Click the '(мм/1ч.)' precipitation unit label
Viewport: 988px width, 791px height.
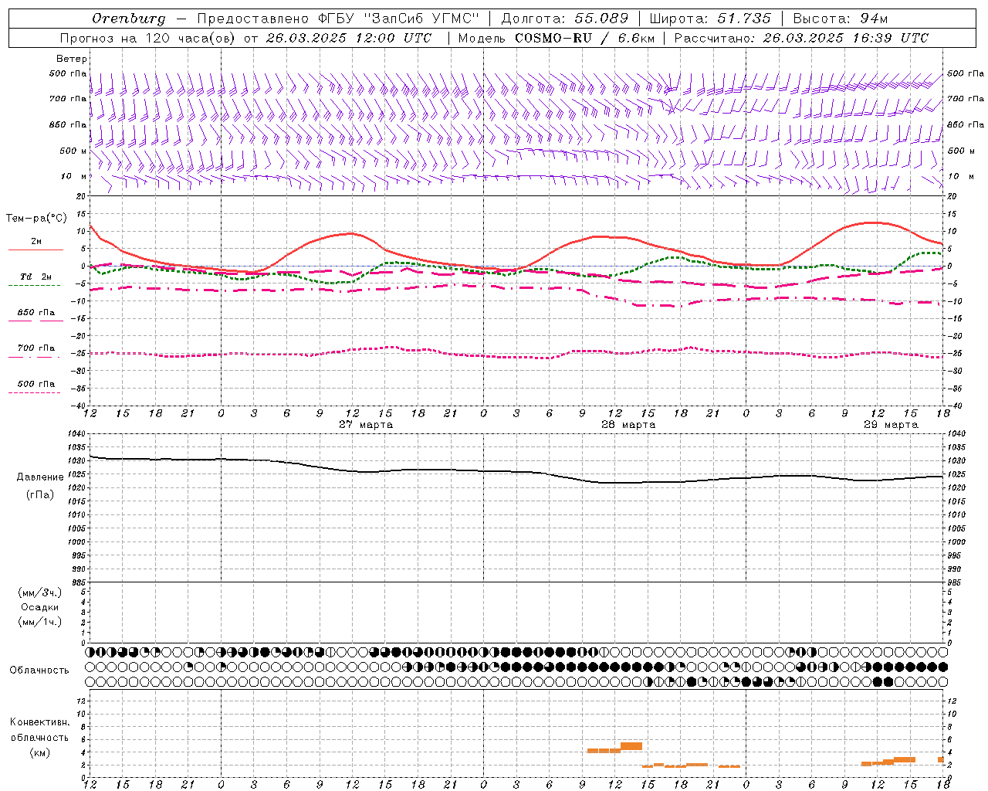pos(40,622)
